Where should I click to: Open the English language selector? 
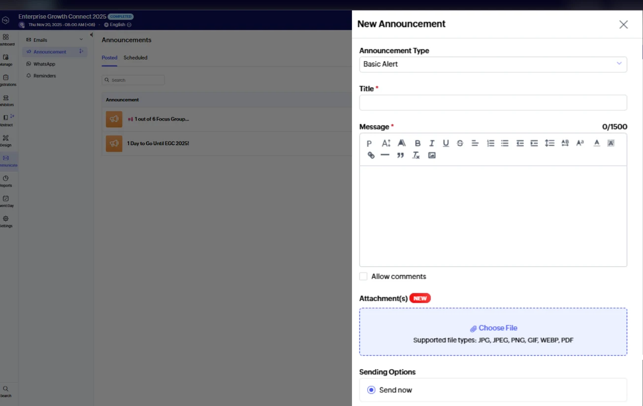[118, 25]
